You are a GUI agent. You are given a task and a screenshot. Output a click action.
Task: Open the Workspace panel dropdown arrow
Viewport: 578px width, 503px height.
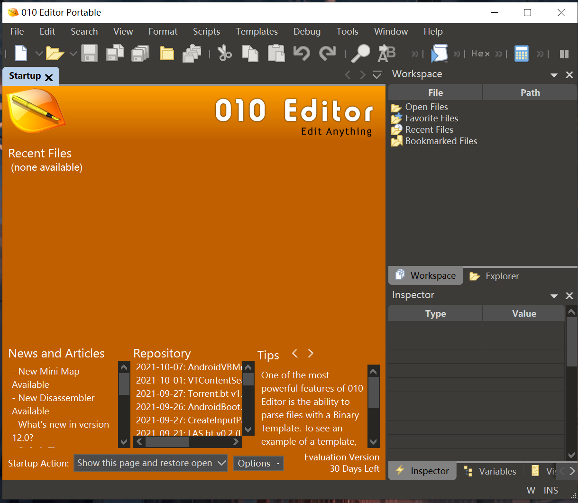pos(554,75)
